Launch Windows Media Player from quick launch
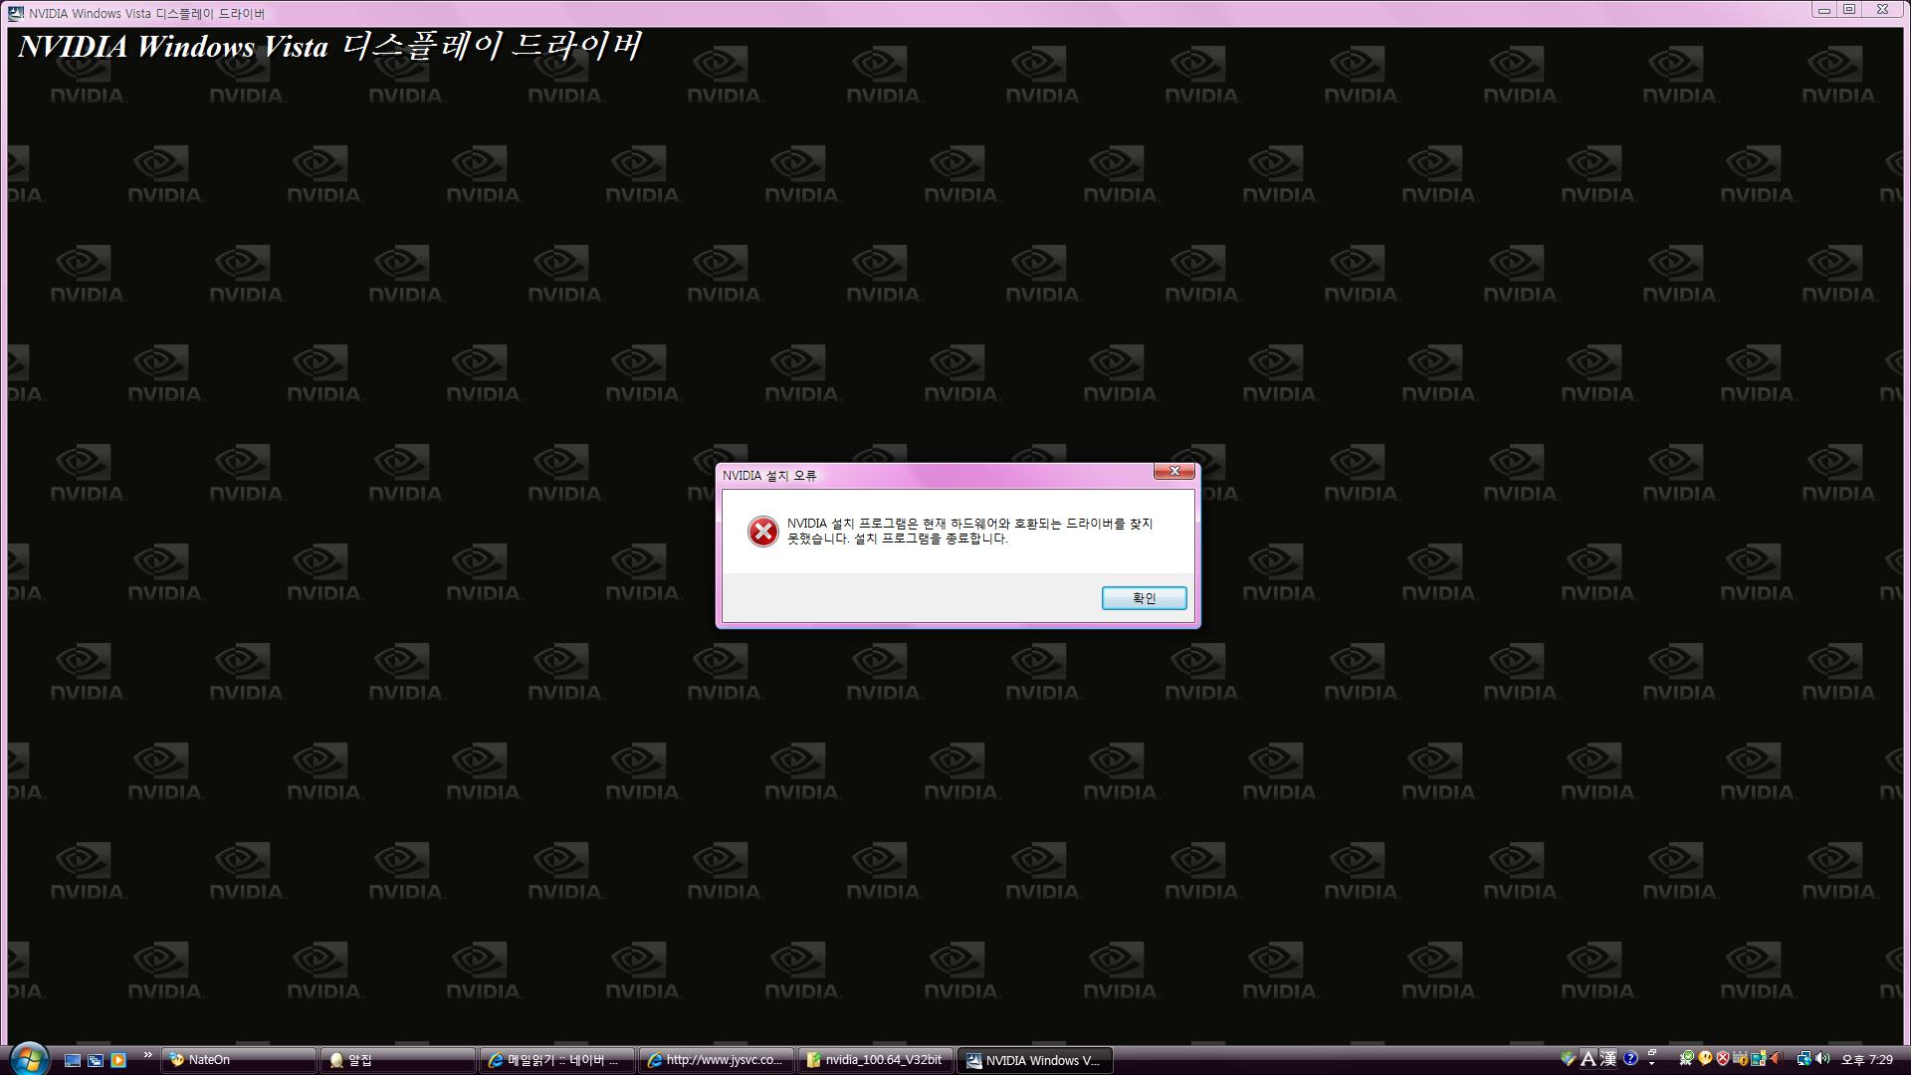The width and height of the screenshot is (1911, 1075). click(118, 1060)
